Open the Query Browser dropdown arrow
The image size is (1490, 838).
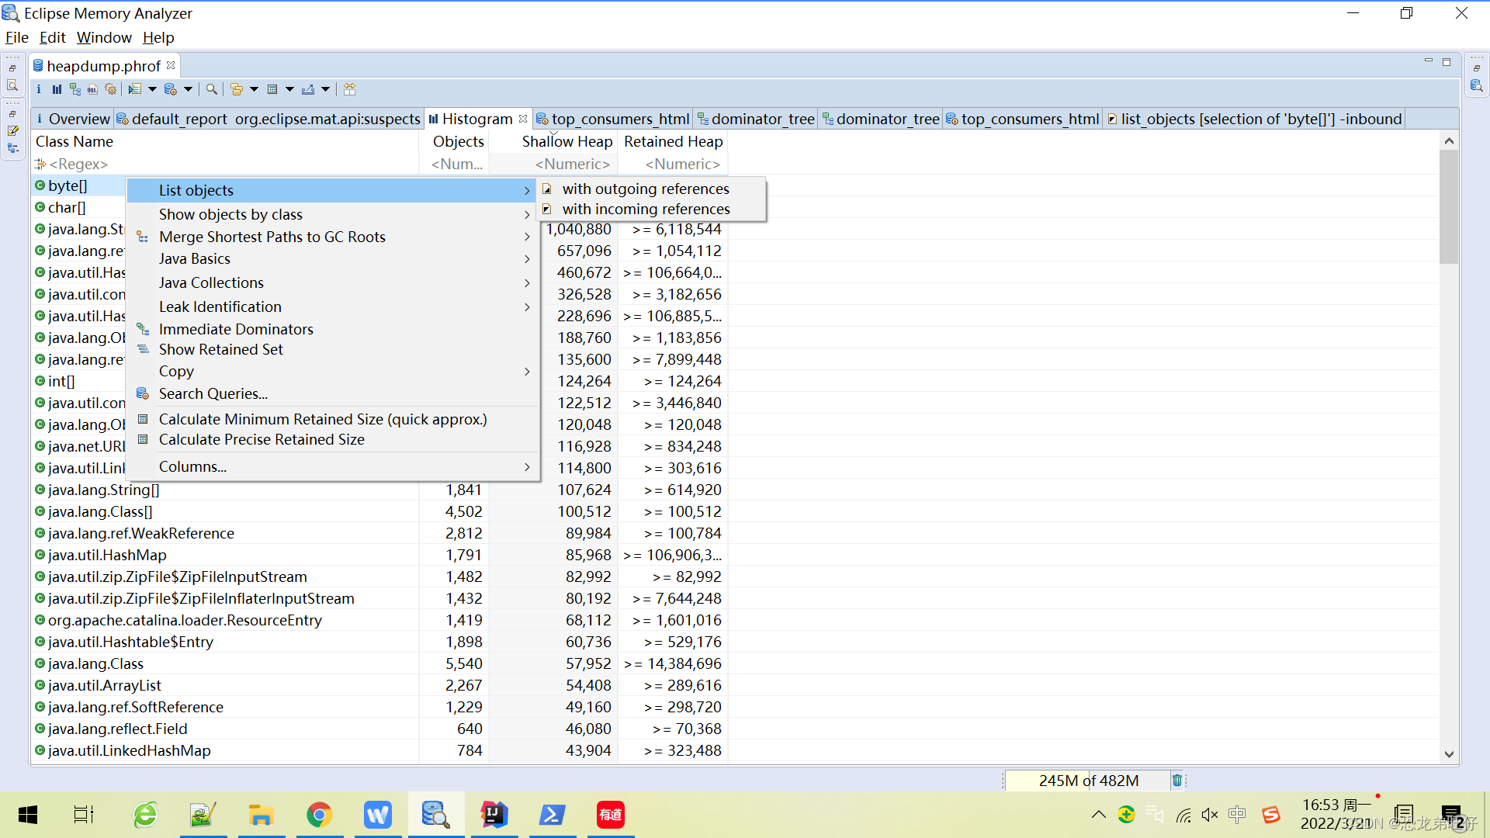coord(188,90)
